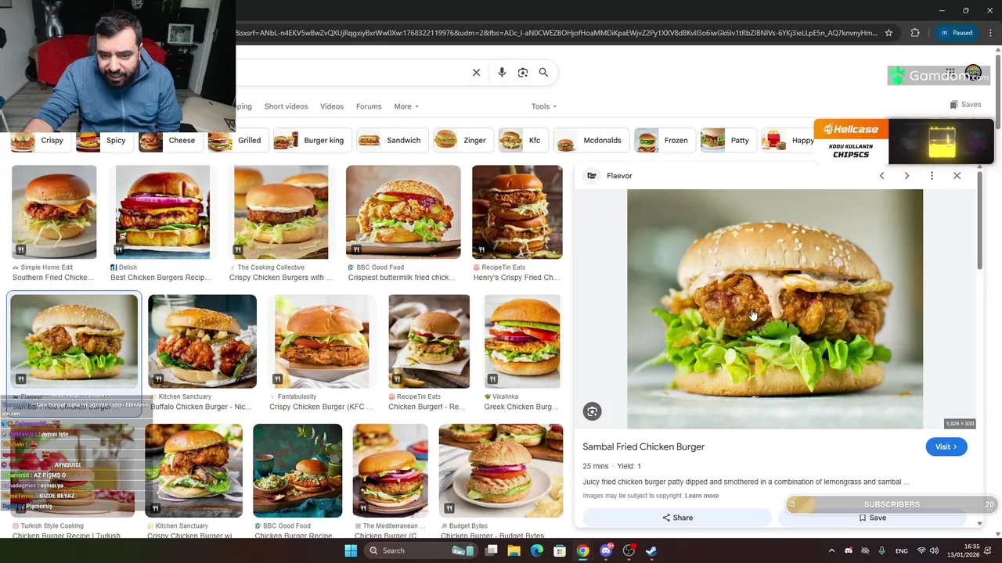Open the Saves collection link
This screenshot has height=563, width=1002.
(x=965, y=105)
